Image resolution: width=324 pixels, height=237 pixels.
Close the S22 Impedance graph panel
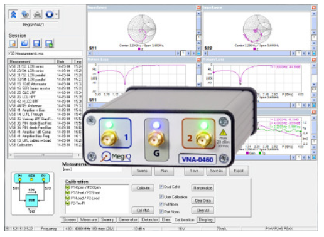point(314,8)
